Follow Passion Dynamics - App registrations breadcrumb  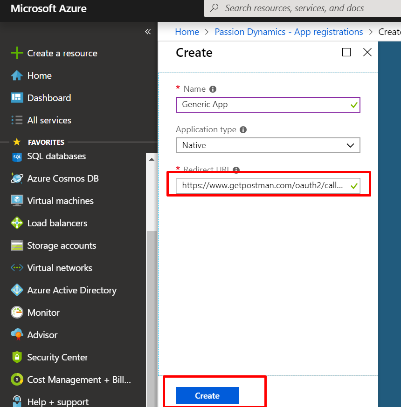(289, 32)
